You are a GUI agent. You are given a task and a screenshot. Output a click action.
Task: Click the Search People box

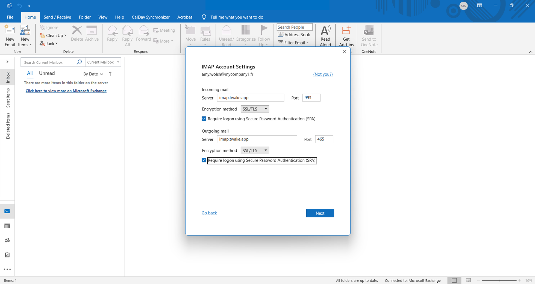[x=295, y=27]
